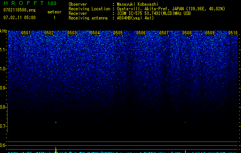Click the HROFFT 1.0.0 title text
This screenshot has height=153, width=241.
30,3
